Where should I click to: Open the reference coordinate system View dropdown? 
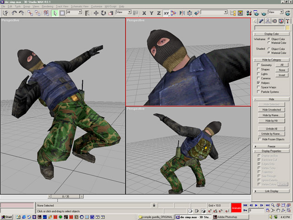pyautogui.click(x=129, y=12)
